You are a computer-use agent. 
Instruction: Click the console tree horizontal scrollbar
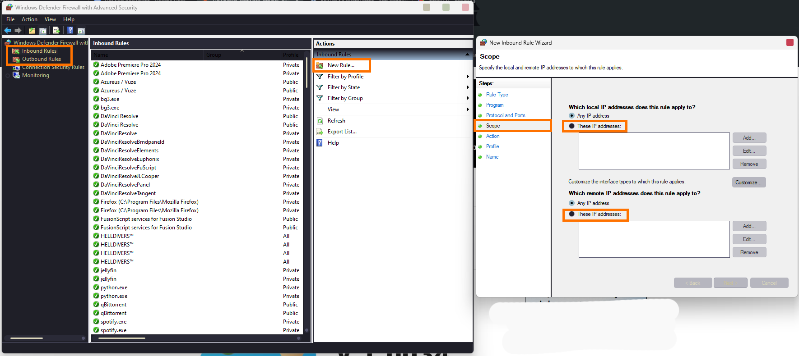click(27, 338)
